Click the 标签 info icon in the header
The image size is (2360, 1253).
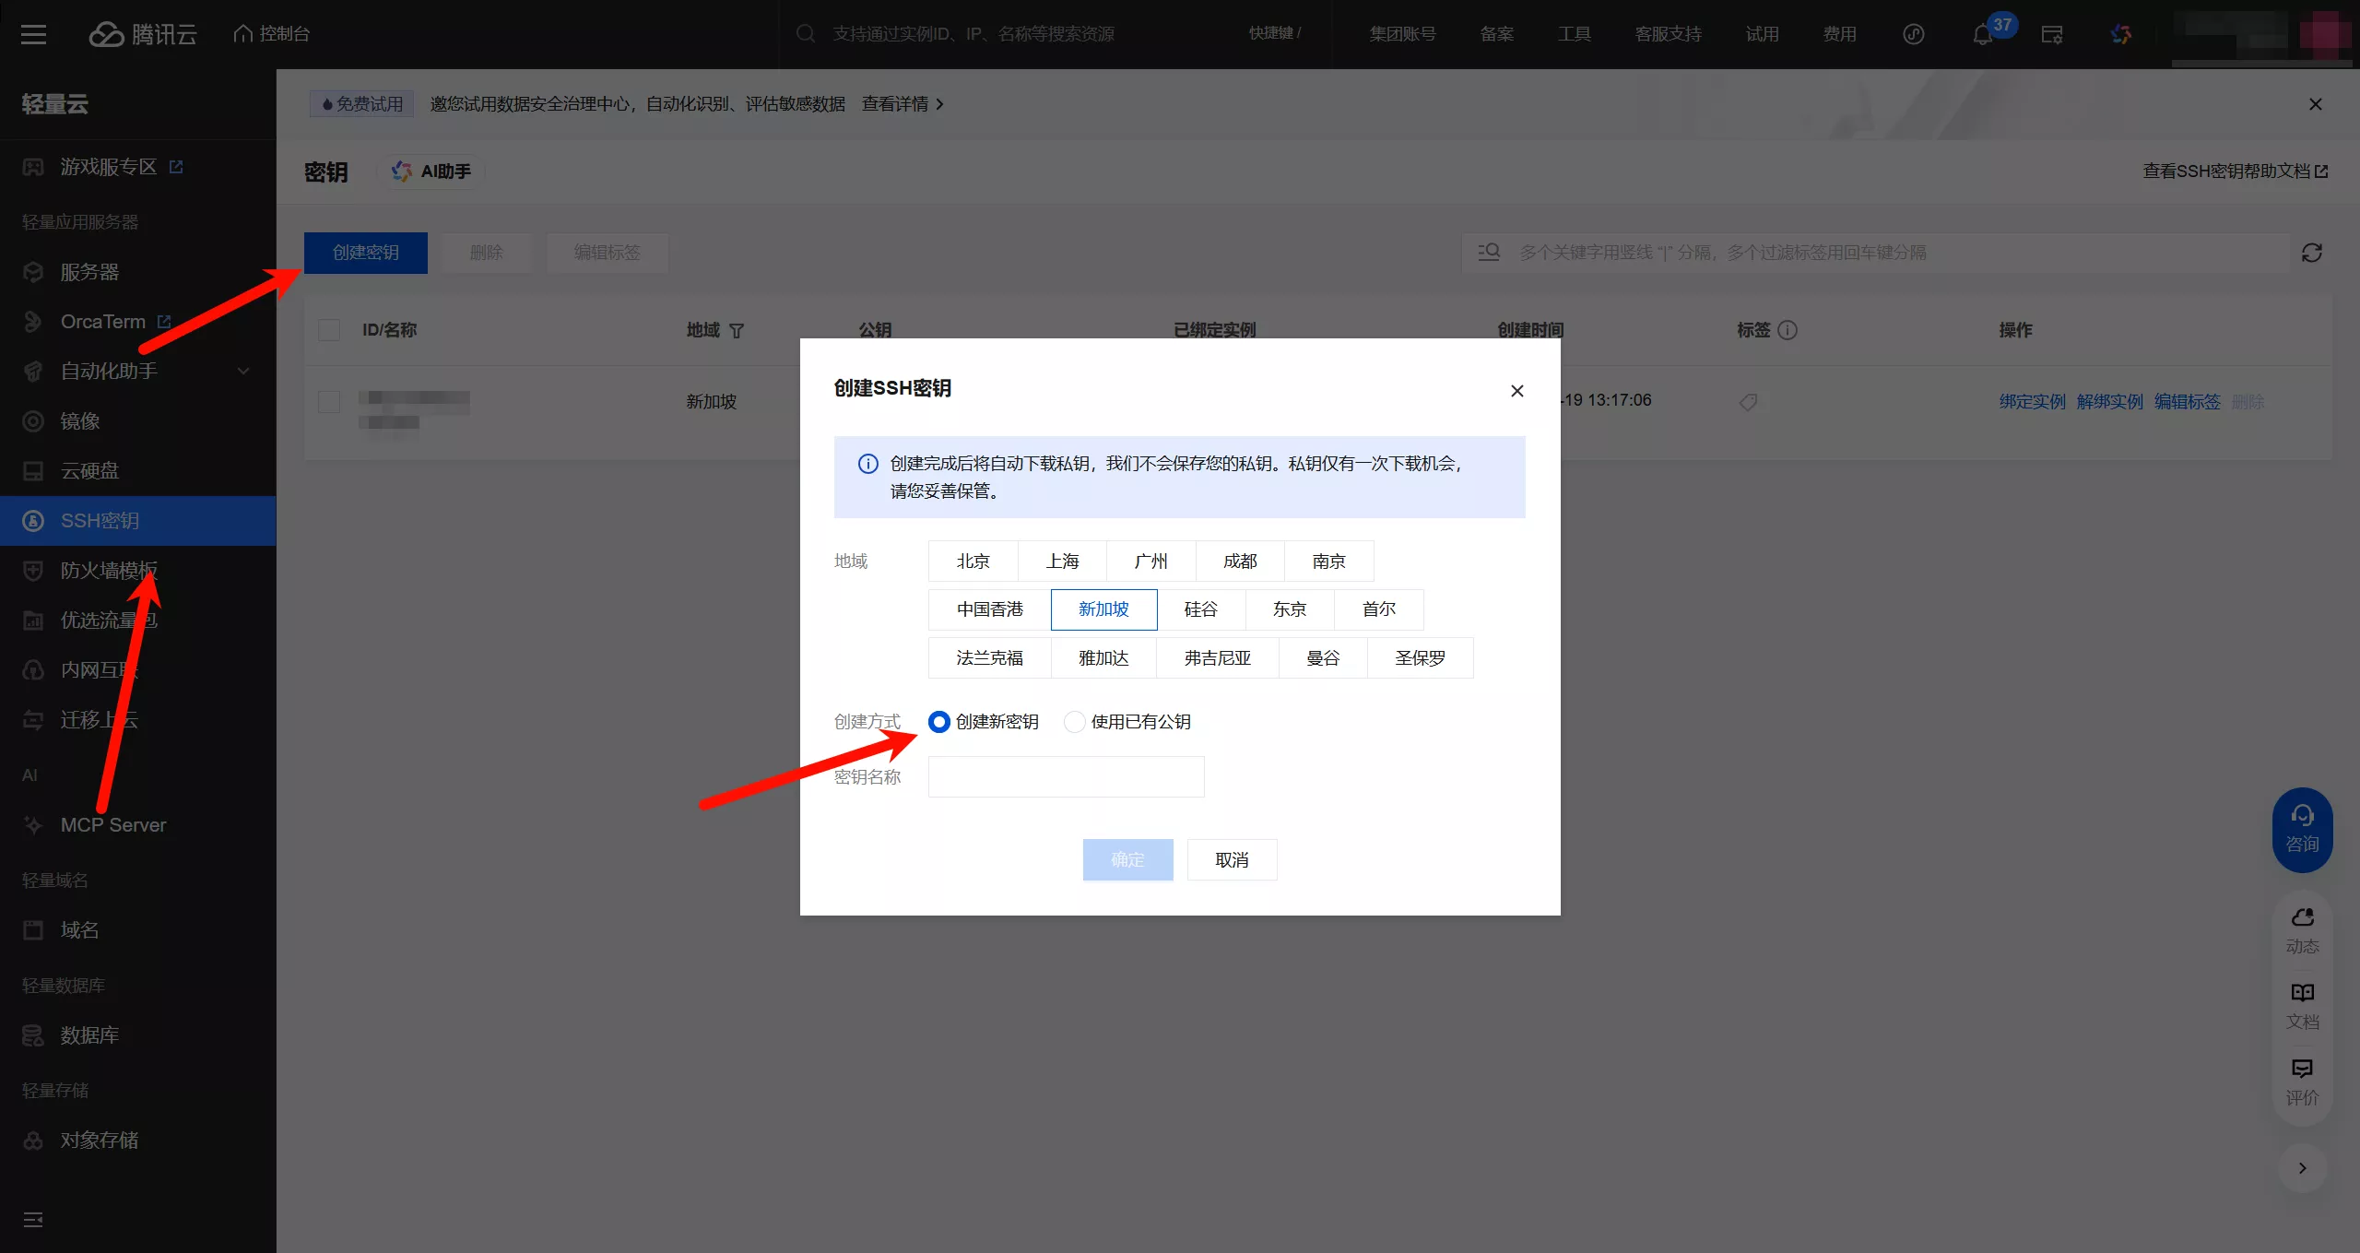click(1788, 330)
